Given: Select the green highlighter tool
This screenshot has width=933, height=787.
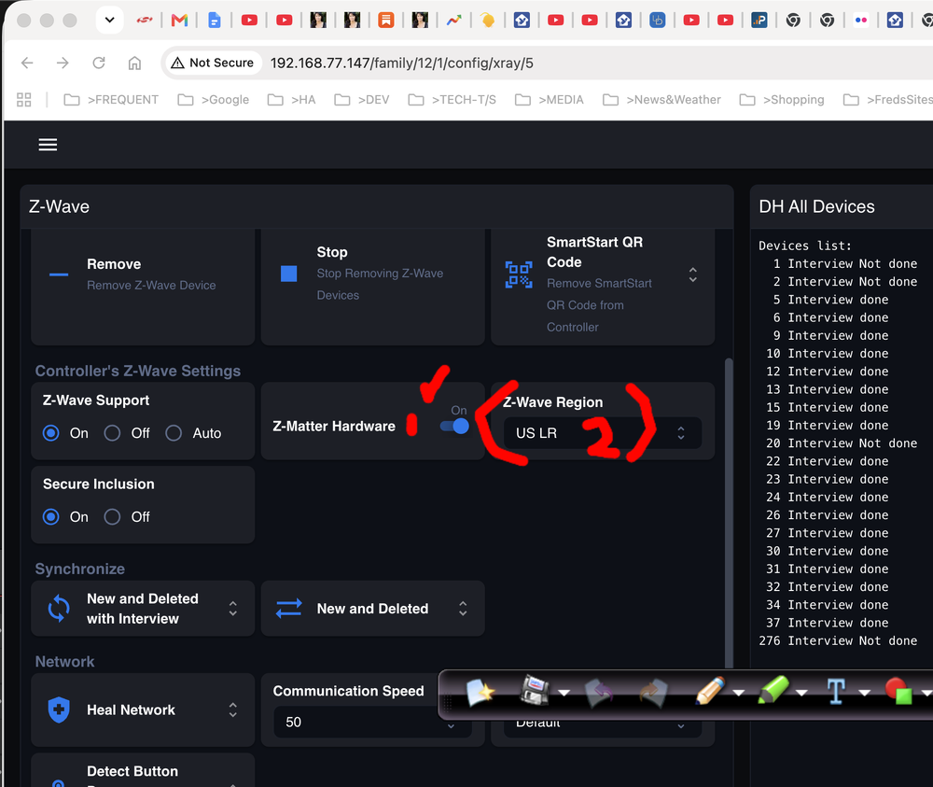Looking at the screenshot, I should click(x=773, y=691).
